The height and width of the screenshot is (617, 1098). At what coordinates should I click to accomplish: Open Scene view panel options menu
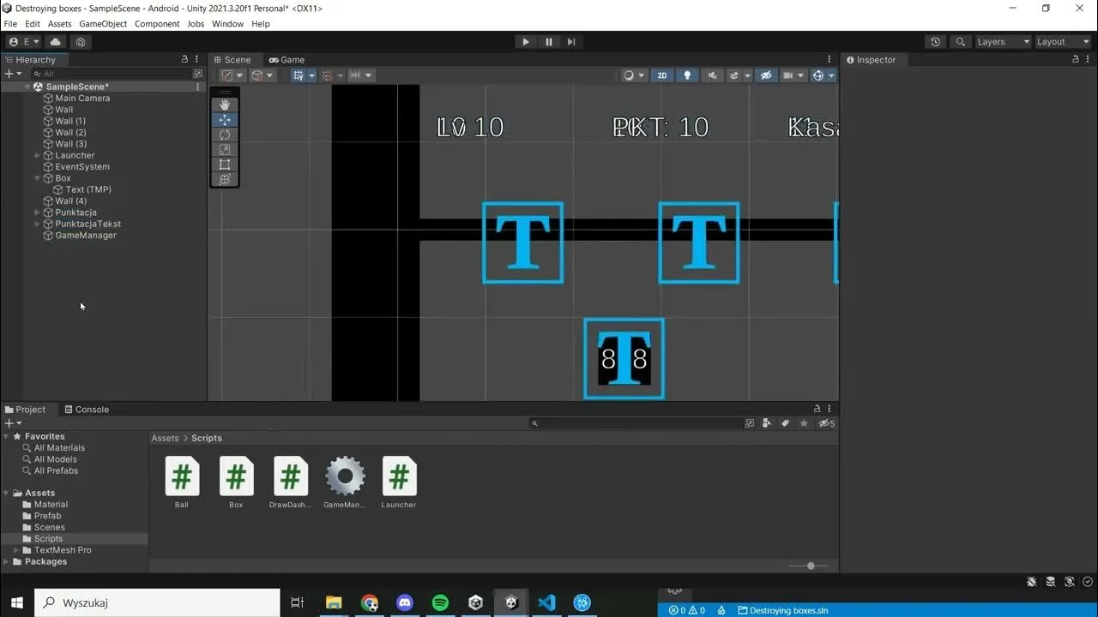pos(829,59)
